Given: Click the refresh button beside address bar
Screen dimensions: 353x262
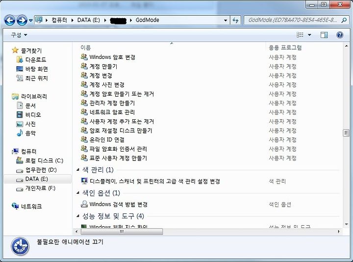Looking at the screenshot, I should [x=235, y=20].
